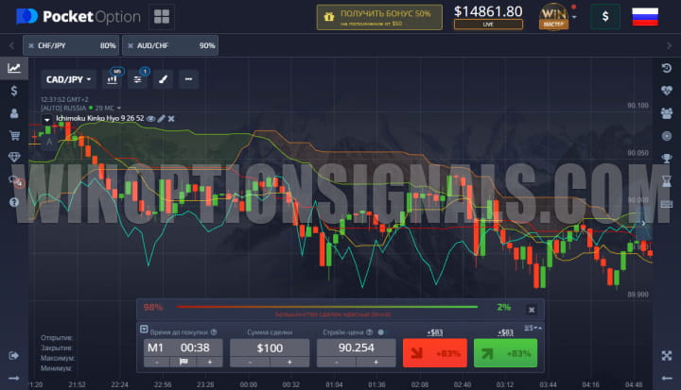Collapse the Ichimoku indicator legend arrow
The height and width of the screenshot is (390, 681).
[47, 119]
